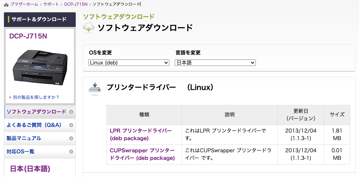
Task: Select ソフトウェアダウンロード sidebar menu item
Action: point(40,112)
